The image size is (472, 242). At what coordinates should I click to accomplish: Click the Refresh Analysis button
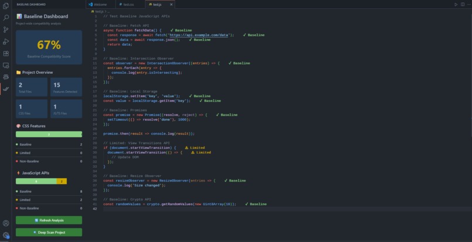49,220
